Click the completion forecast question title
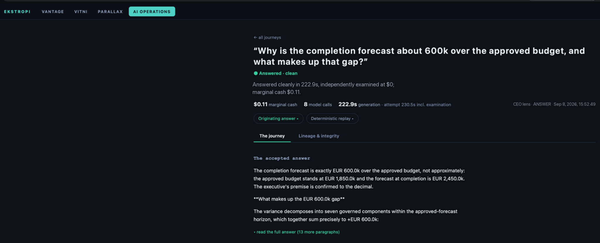600x243 pixels. pyautogui.click(x=419, y=56)
